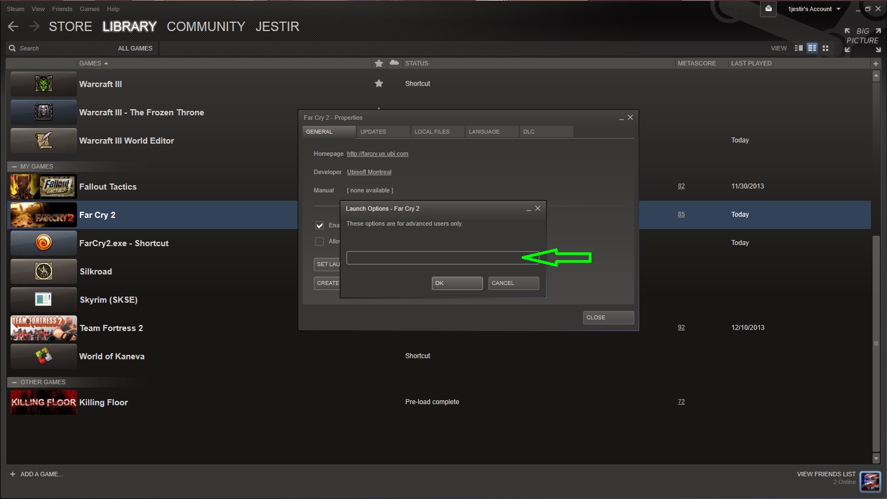This screenshot has width=887, height=499.
Task: Open the metascore 92 link for Team Fortress 2
Action: pyautogui.click(x=681, y=328)
